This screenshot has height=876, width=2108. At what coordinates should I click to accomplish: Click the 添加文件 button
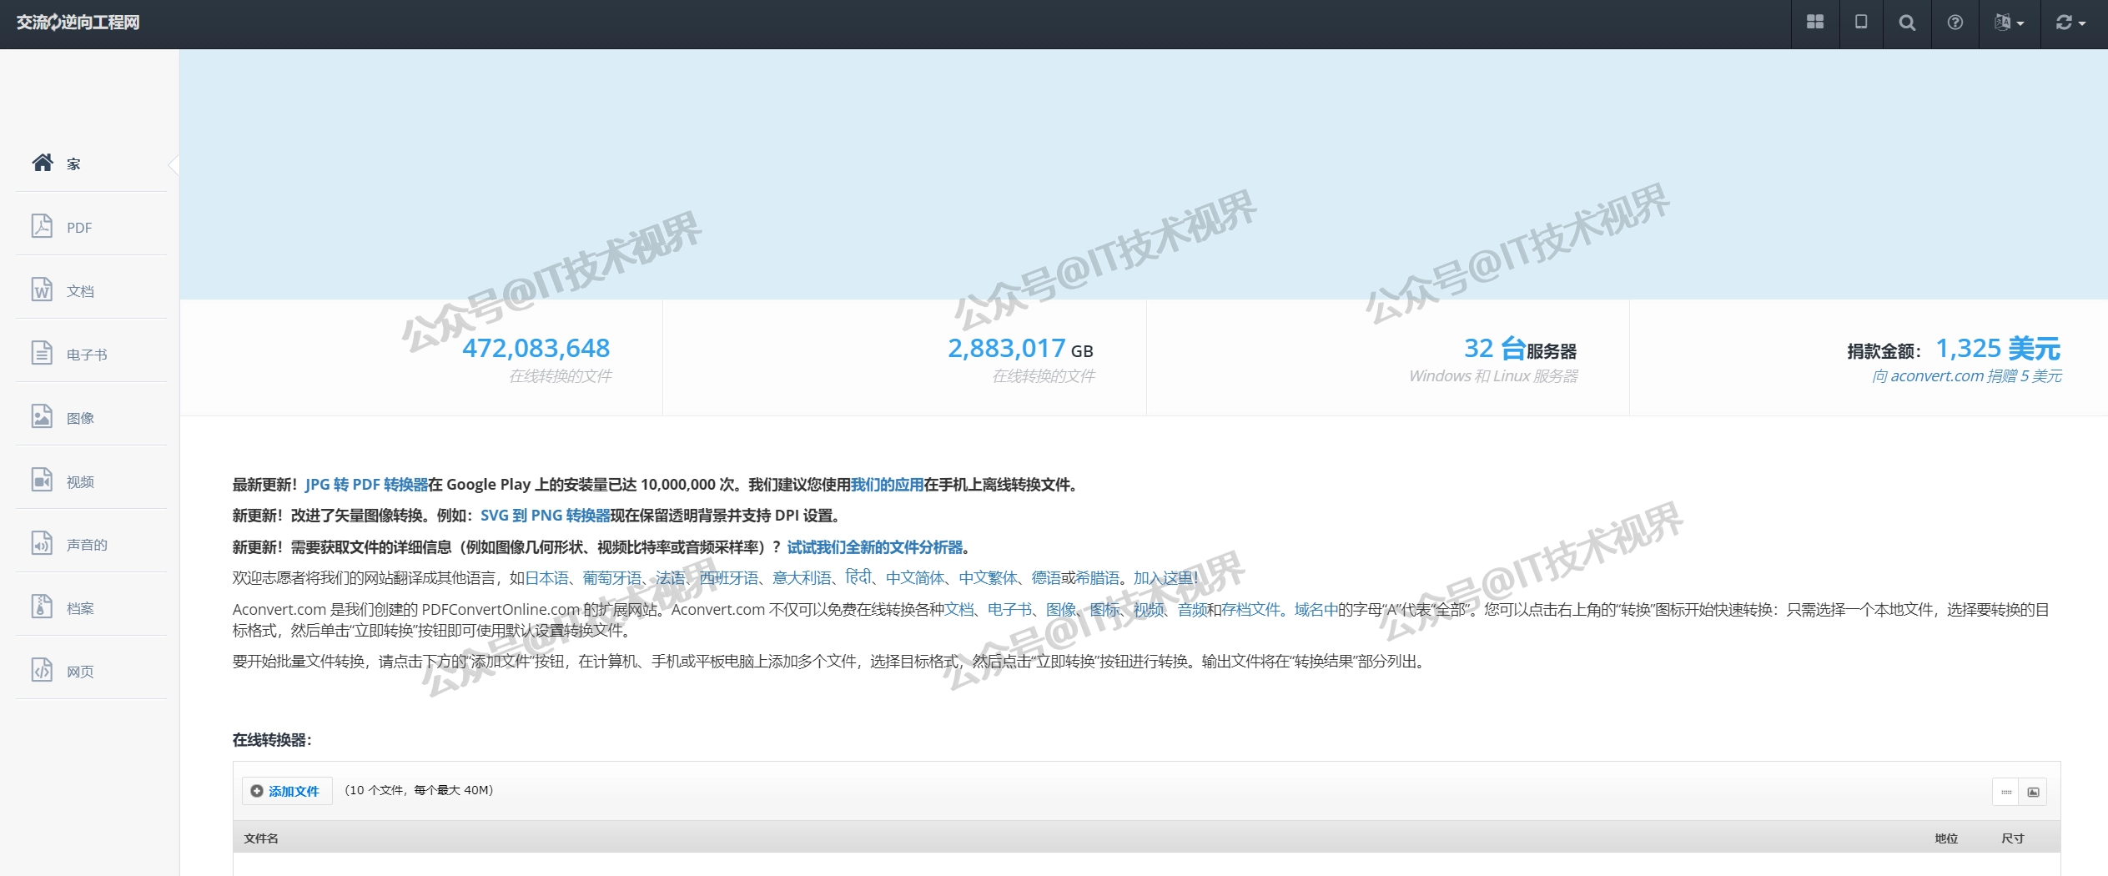coord(287,791)
